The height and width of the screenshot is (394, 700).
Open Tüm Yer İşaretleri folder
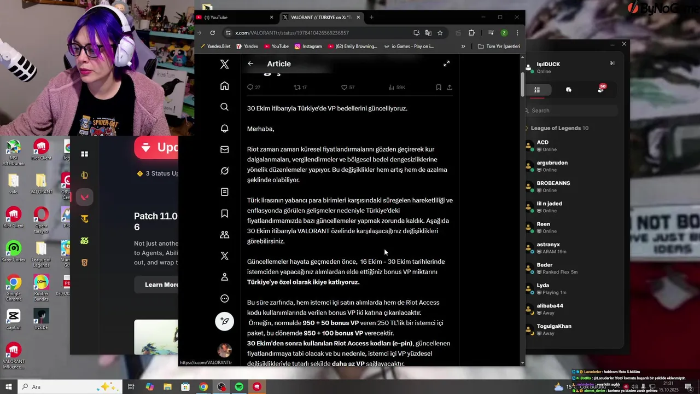[499, 47]
